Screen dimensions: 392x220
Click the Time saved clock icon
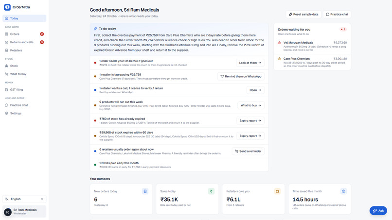[x=343, y=191]
